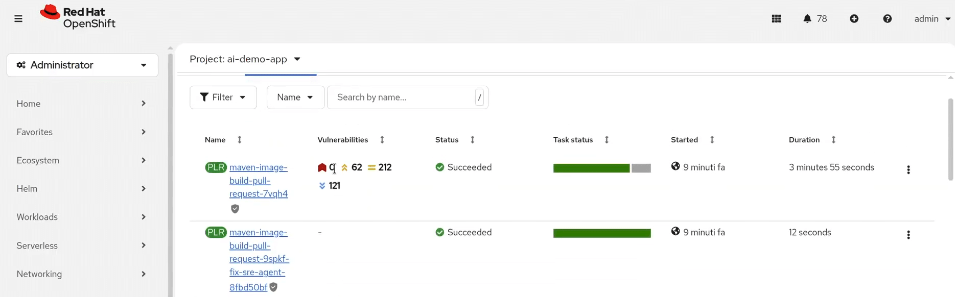Open the 9spkf-fix-sre-agent pipeline run link

(x=259, y=259)
